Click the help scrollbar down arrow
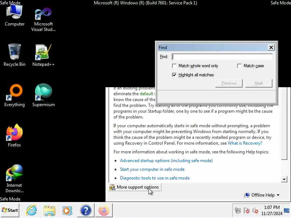Screen dimensions: 291x218 284,179
